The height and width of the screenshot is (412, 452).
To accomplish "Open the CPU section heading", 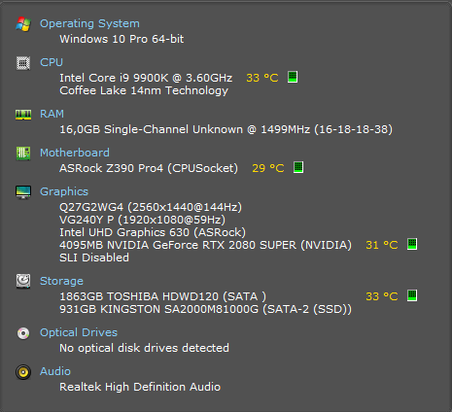I will click(x=52, y=62).
